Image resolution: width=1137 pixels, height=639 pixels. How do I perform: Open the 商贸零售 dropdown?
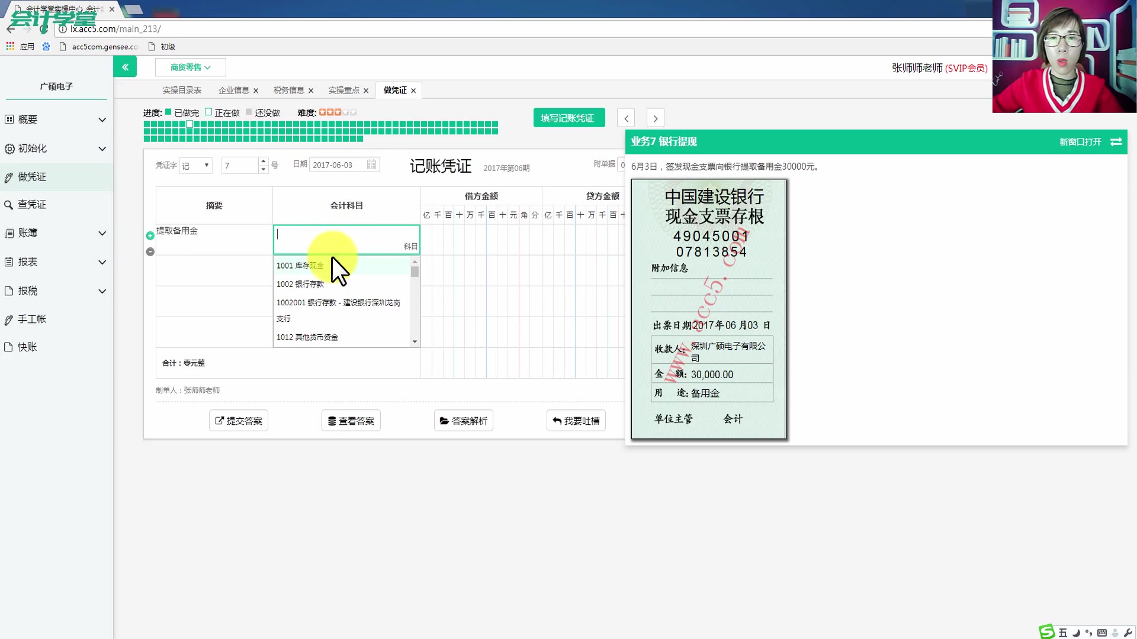(x=190, y=67)
